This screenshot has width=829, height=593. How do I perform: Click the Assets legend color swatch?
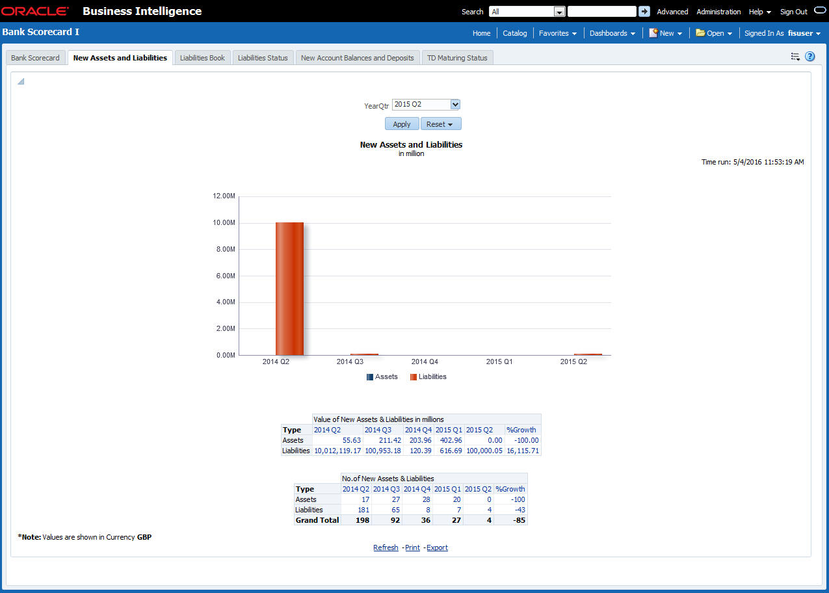370,377
